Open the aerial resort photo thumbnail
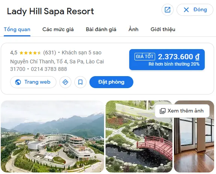 pyautogui.click(x=52, y=136)
